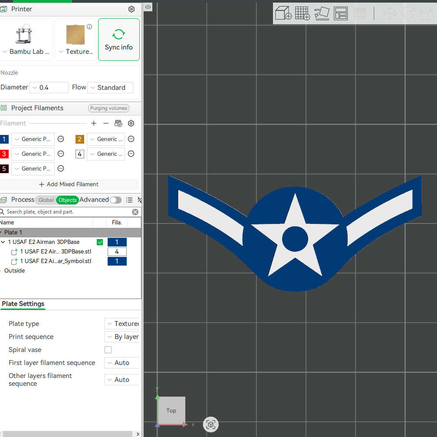Screen dimensions: 437x437
Task: Click the Sync info button
Action: [x=119, y=39]
